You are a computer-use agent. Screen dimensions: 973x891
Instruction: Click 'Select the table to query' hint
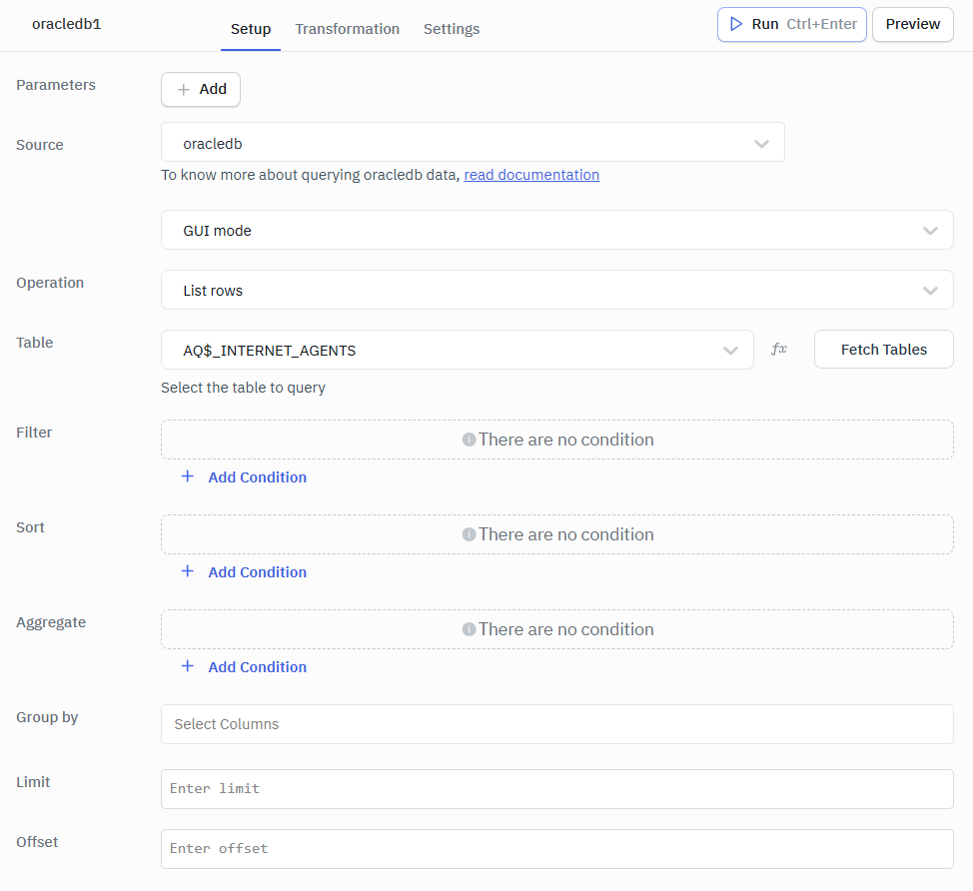click(244, 388)
